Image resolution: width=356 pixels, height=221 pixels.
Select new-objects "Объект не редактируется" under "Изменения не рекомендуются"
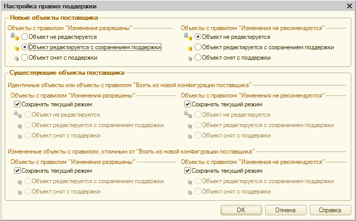tap(198, 37)
